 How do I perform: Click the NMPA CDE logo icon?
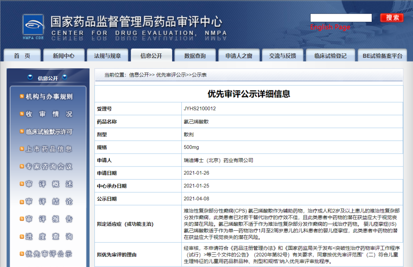pos(33,25)
